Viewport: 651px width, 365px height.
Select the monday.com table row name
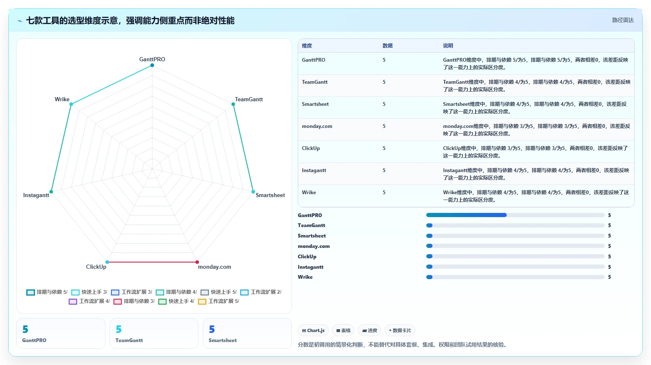317,126
